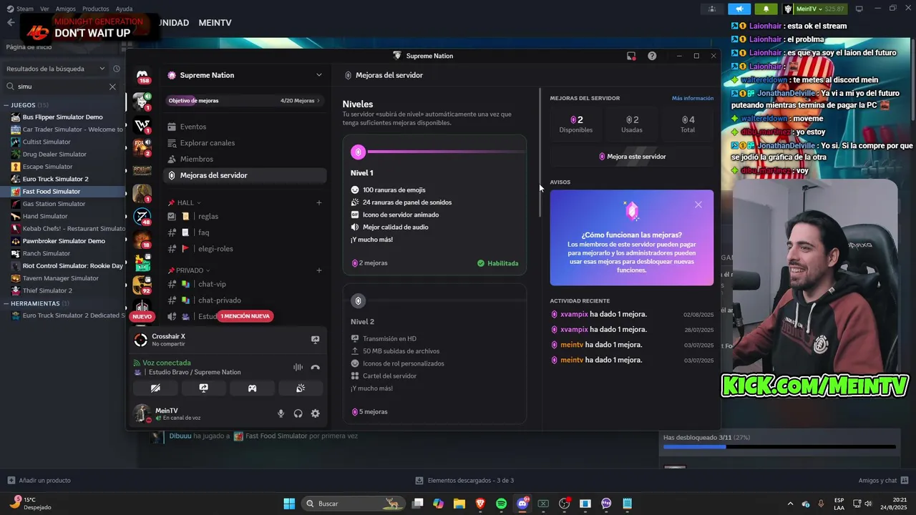Click meintv in the first 03/07/2025 activity entry
The image size is (916, 515).
(x=572, y=345)
